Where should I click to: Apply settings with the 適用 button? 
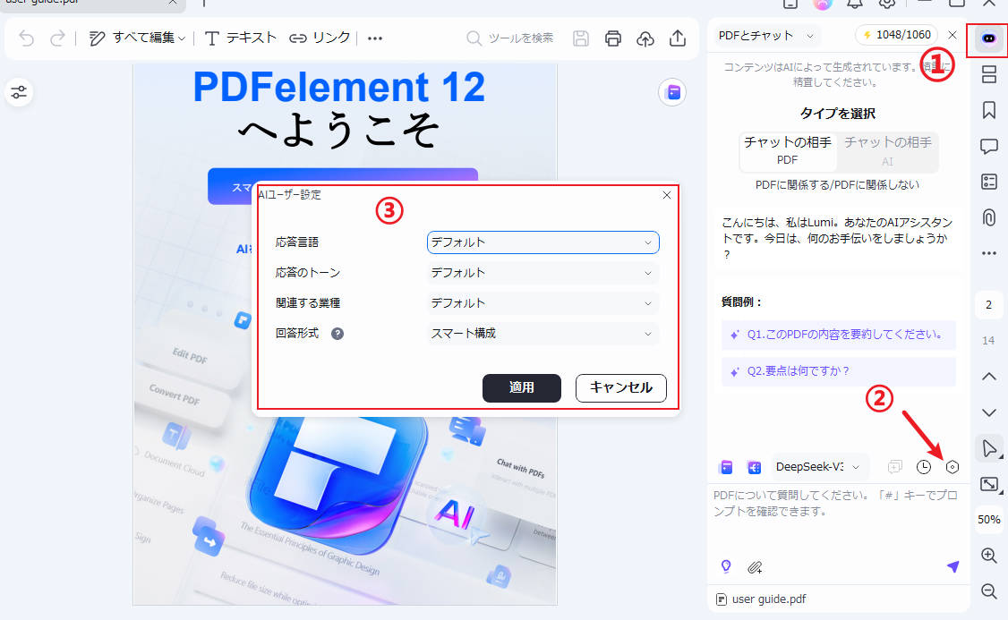coord(522,388)
